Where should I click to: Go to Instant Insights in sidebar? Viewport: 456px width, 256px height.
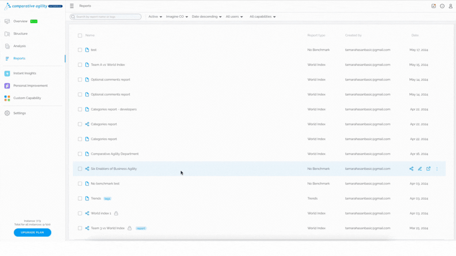pos(25,73)
